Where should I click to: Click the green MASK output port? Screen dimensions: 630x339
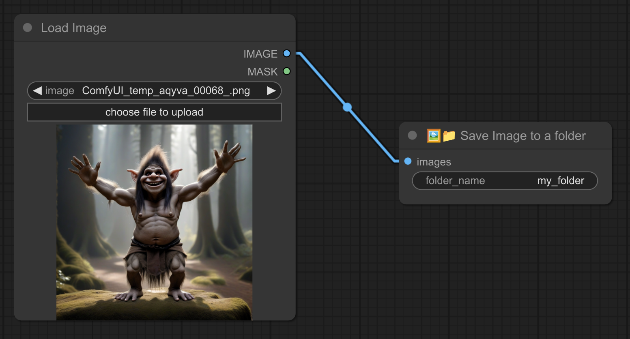pos(287,71)
